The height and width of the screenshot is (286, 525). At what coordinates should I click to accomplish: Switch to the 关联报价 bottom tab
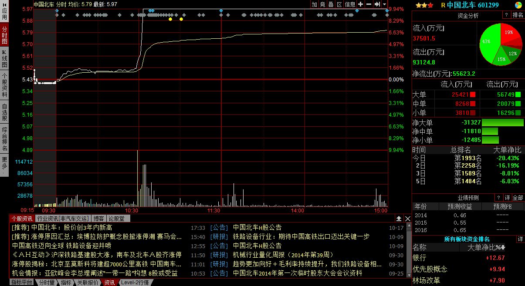coord(88,282)
